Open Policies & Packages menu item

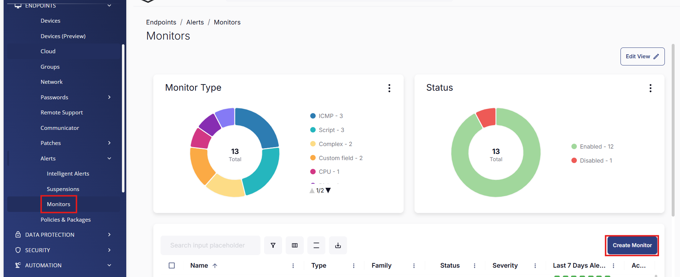[x=66, y=220]
